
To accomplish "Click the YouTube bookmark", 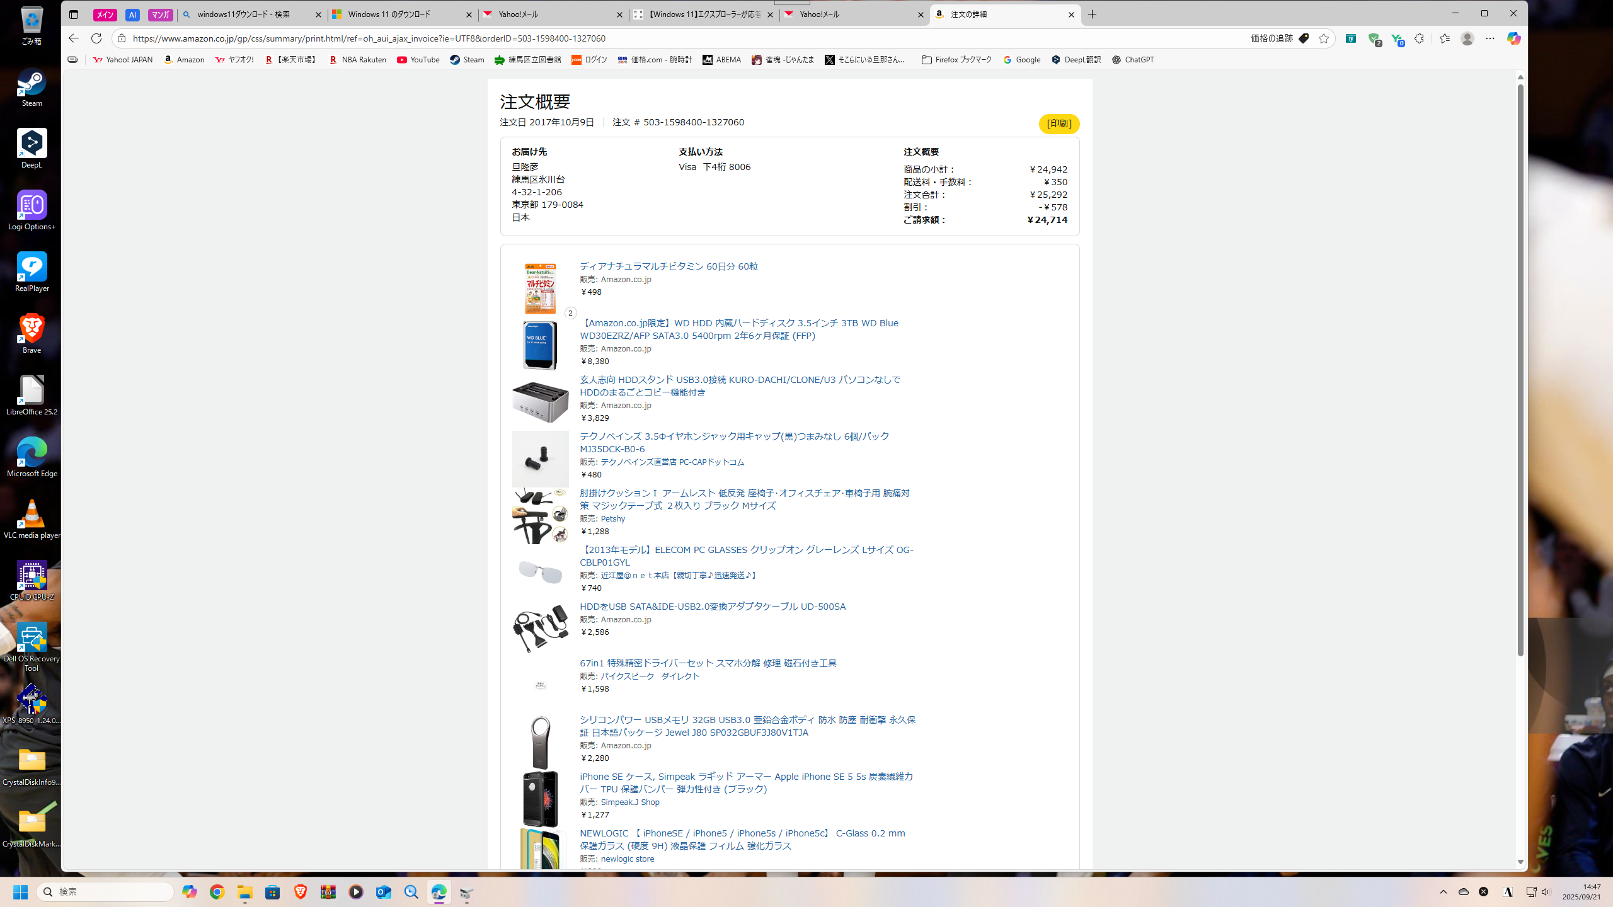I will (418, 60).
